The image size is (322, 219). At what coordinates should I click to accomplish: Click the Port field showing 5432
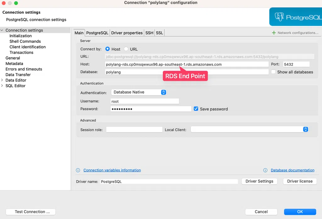point(296,64)
